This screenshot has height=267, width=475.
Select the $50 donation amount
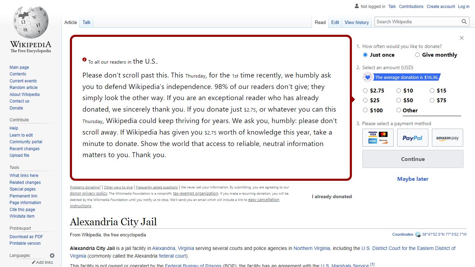[398, 100]
